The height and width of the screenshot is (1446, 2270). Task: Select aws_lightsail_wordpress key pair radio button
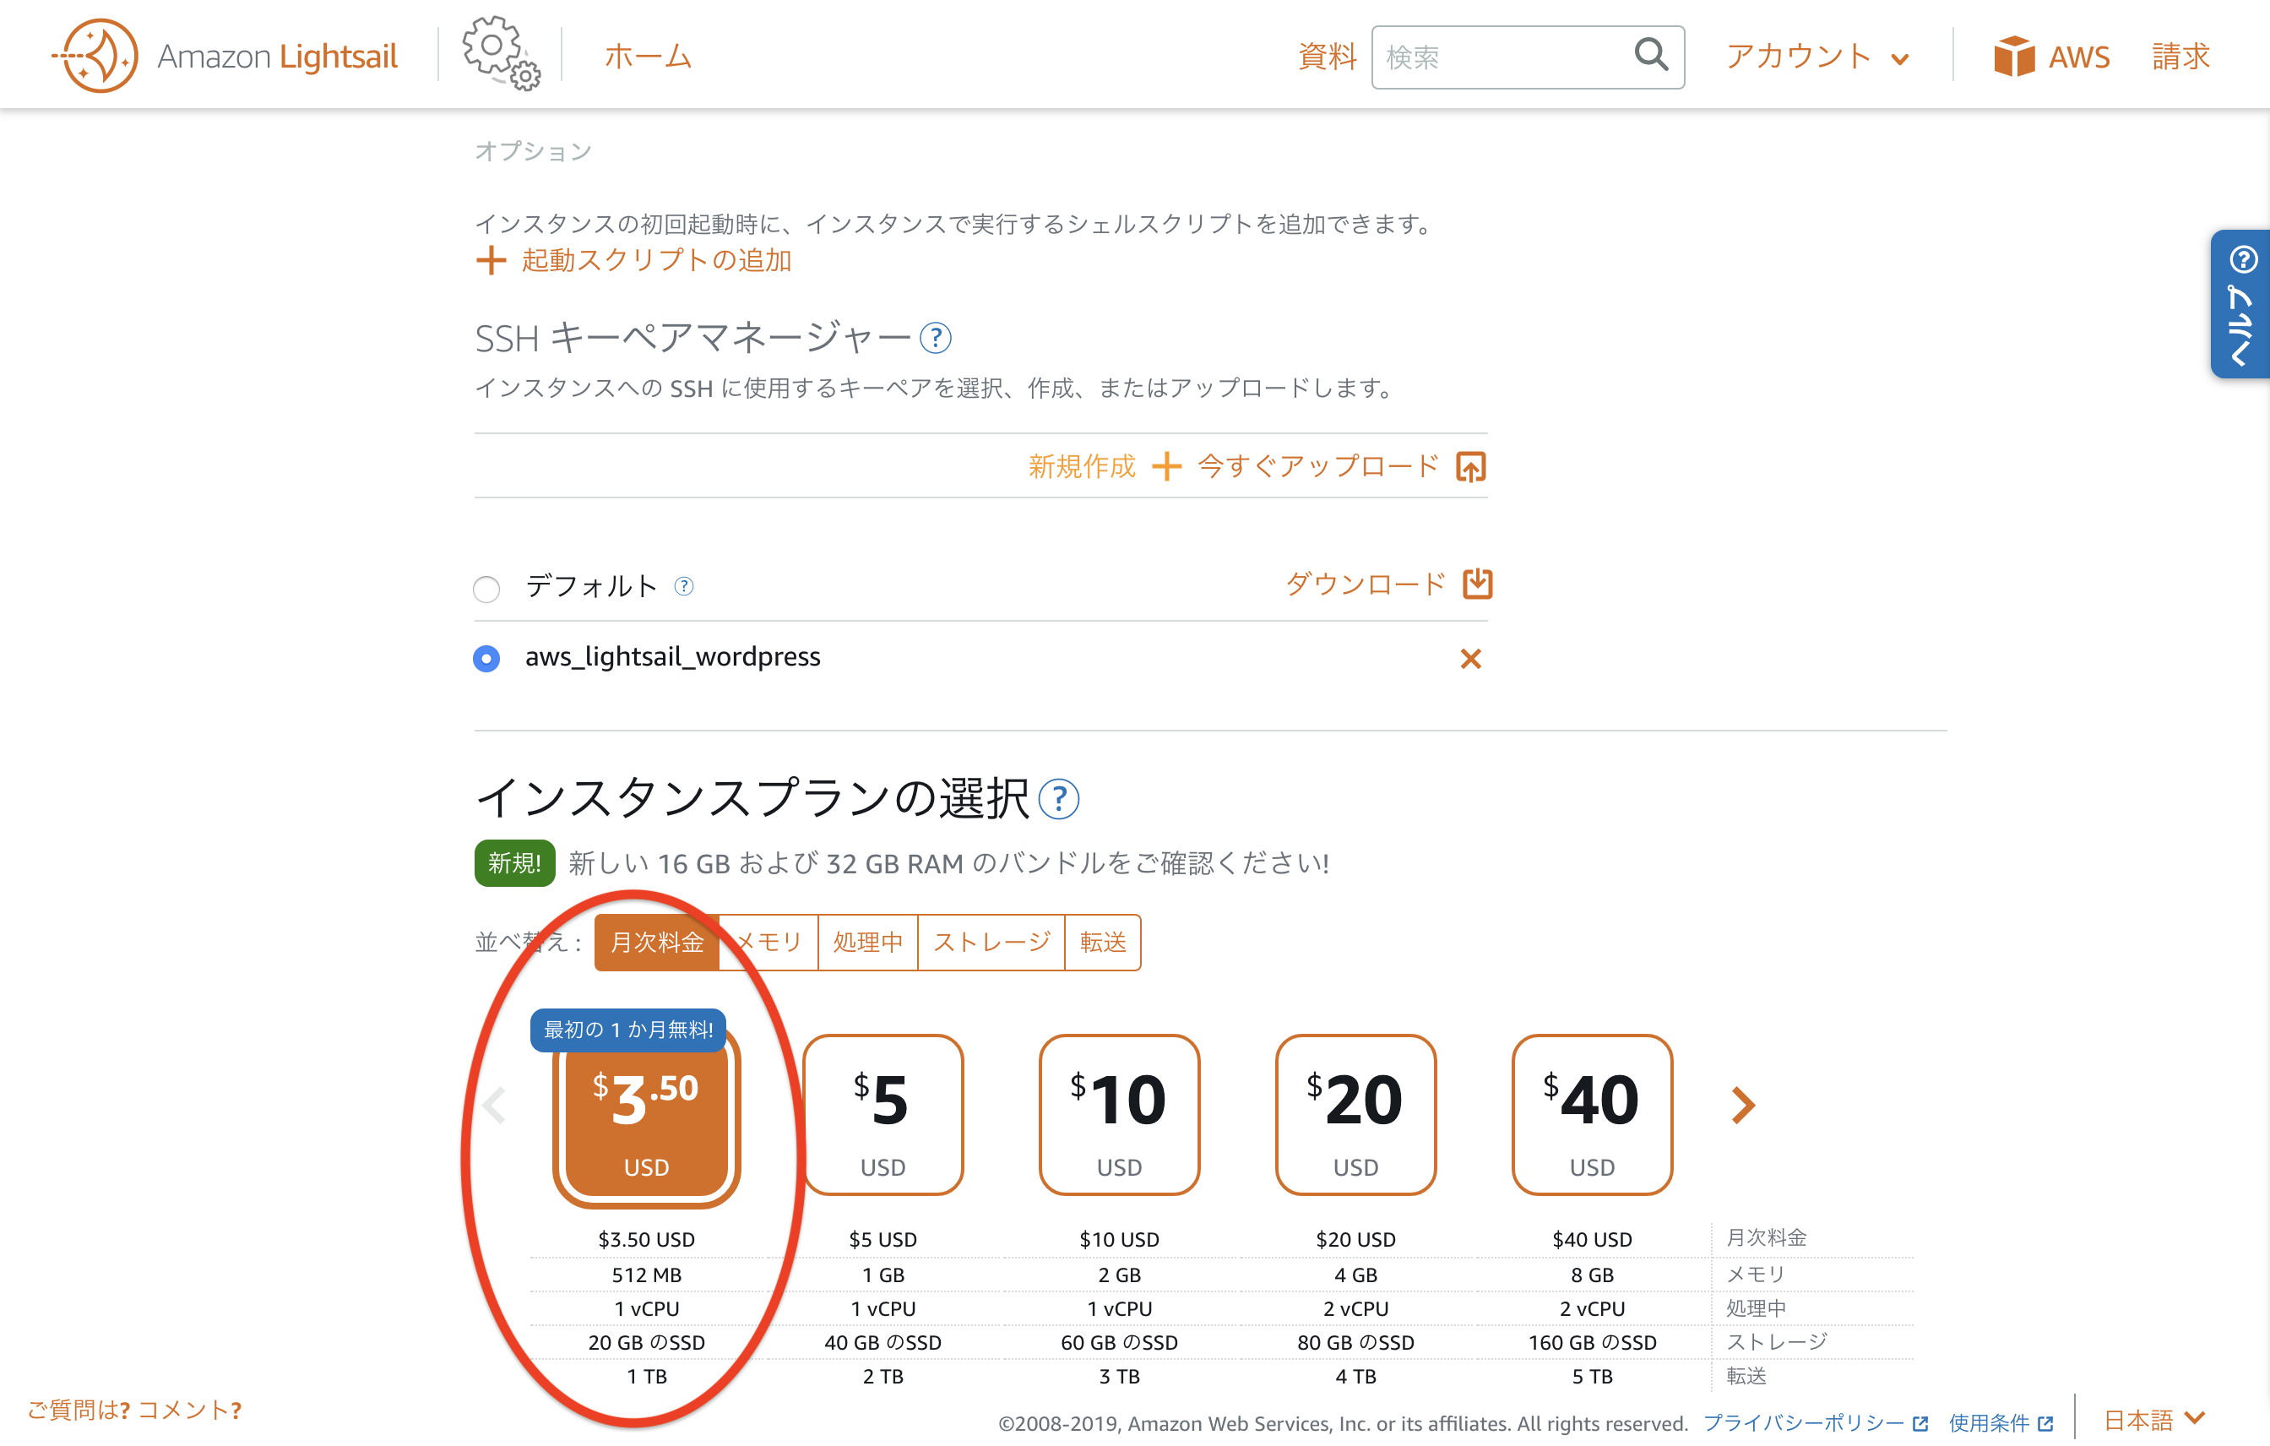486,658
